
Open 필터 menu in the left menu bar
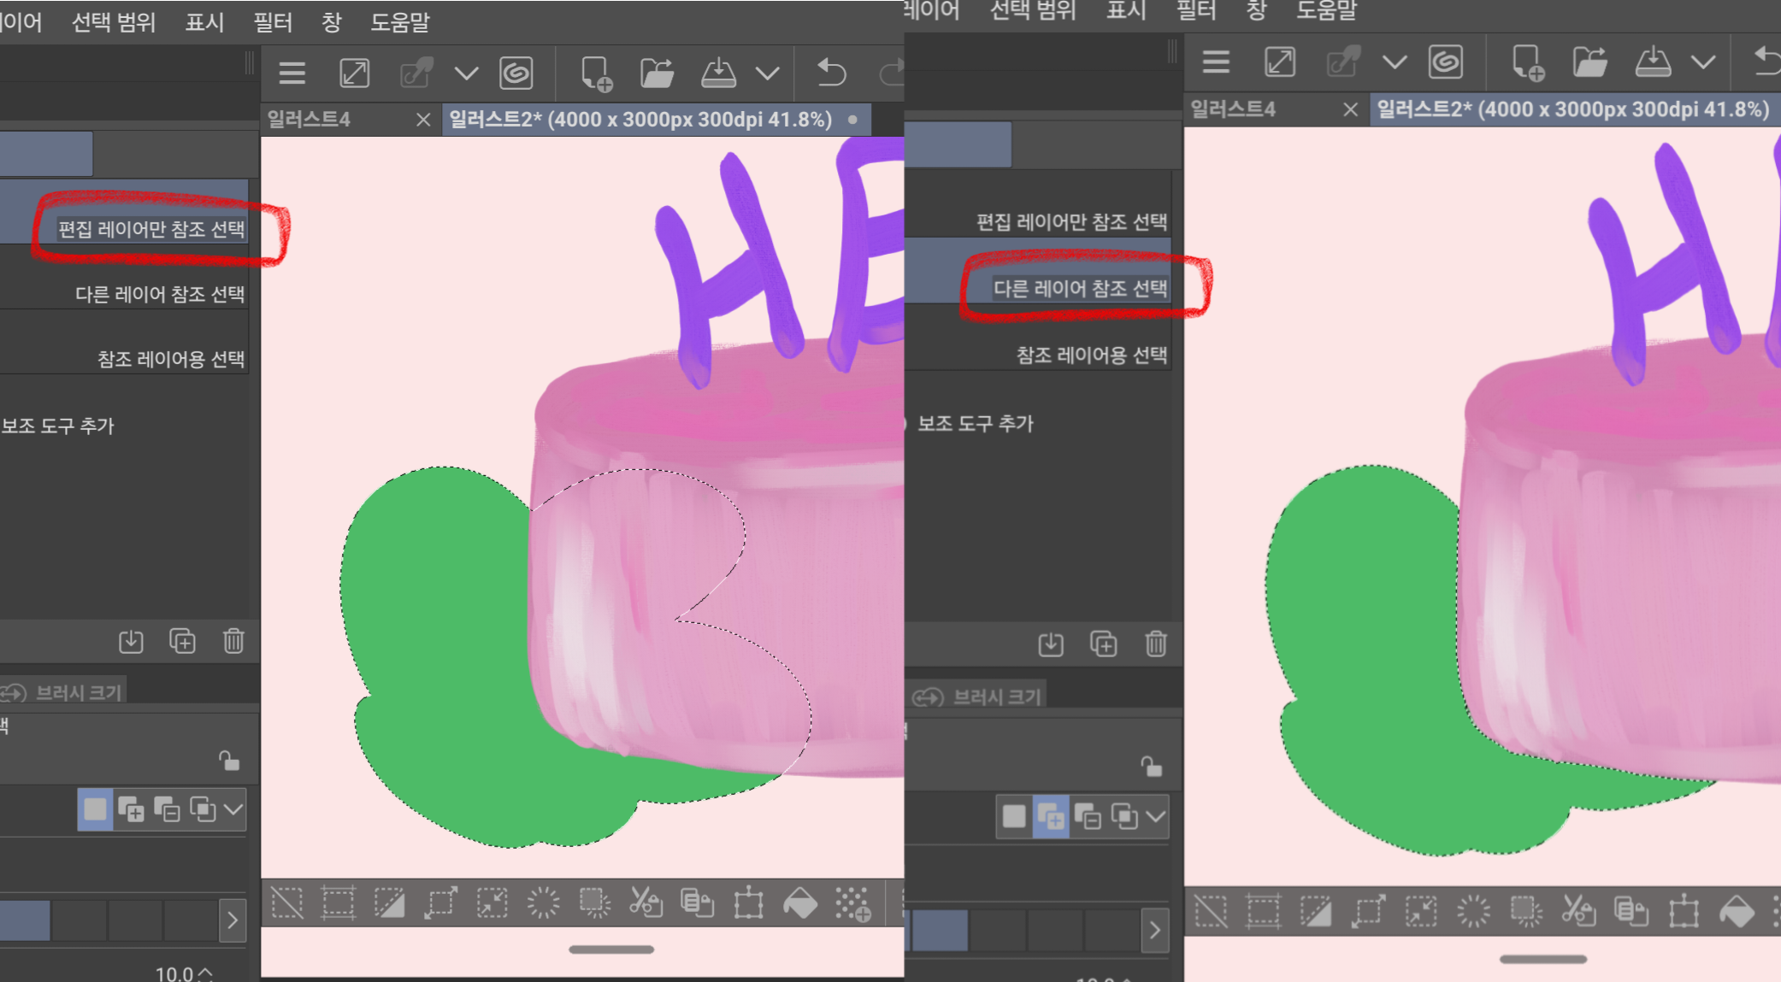click(273, 22)
